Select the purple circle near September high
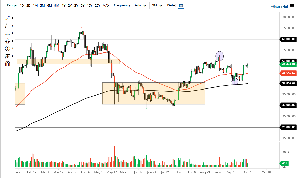The image size is (298, 178). tap(219, 56)
